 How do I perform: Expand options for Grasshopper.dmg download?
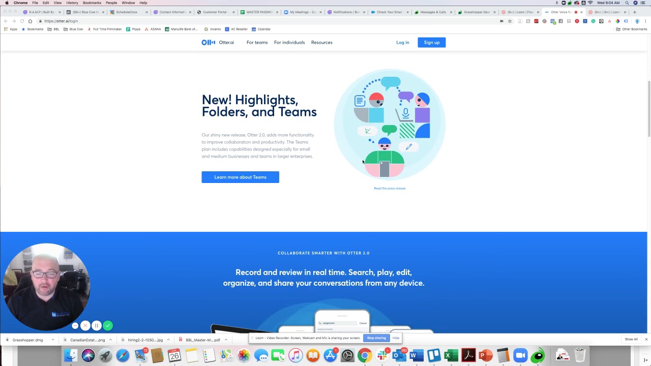coord(52,340)
